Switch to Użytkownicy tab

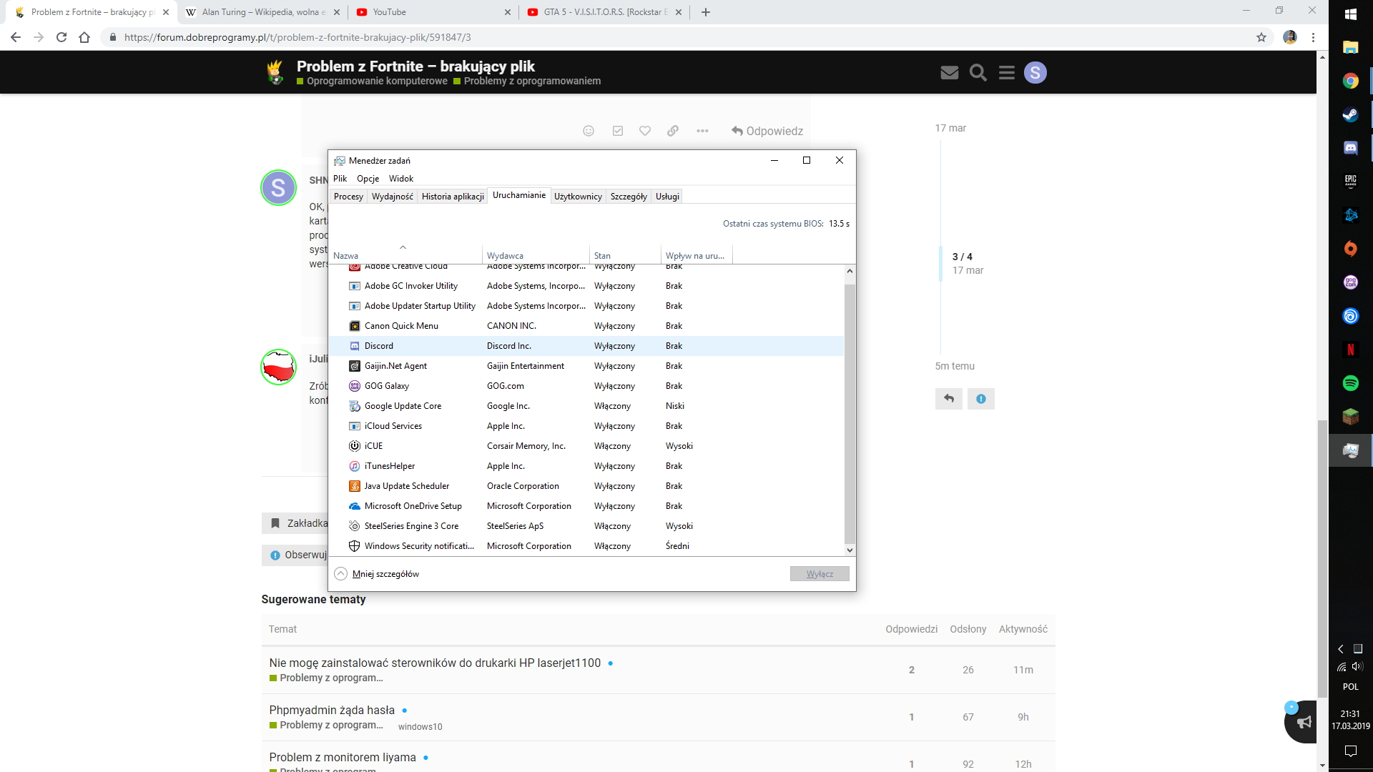pyautogui.click(x=578, y=197)
